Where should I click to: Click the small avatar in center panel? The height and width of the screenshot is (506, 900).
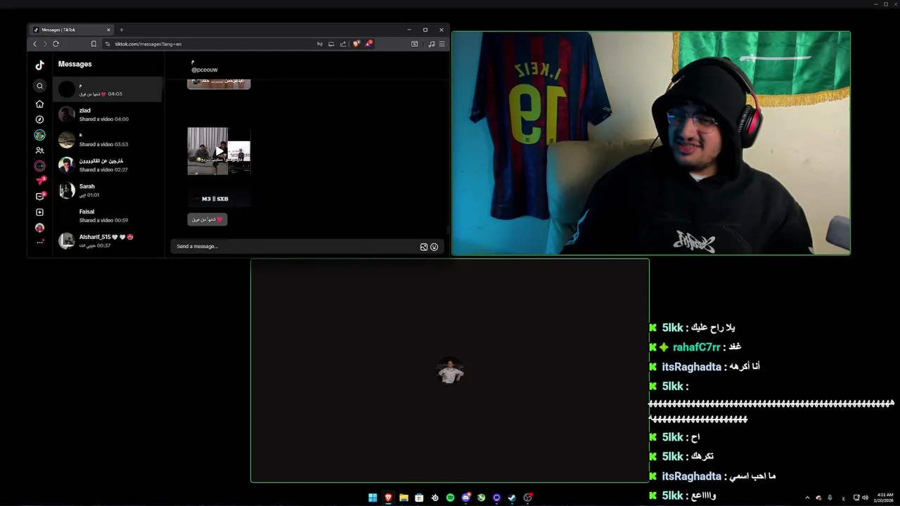tap(450, 371)
